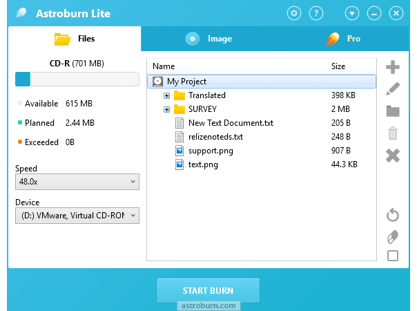Open the astroburn.com link

coord(208,305)
